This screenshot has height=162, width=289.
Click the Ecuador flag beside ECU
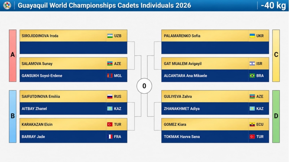pyautogui.click(x=252, y=125)
